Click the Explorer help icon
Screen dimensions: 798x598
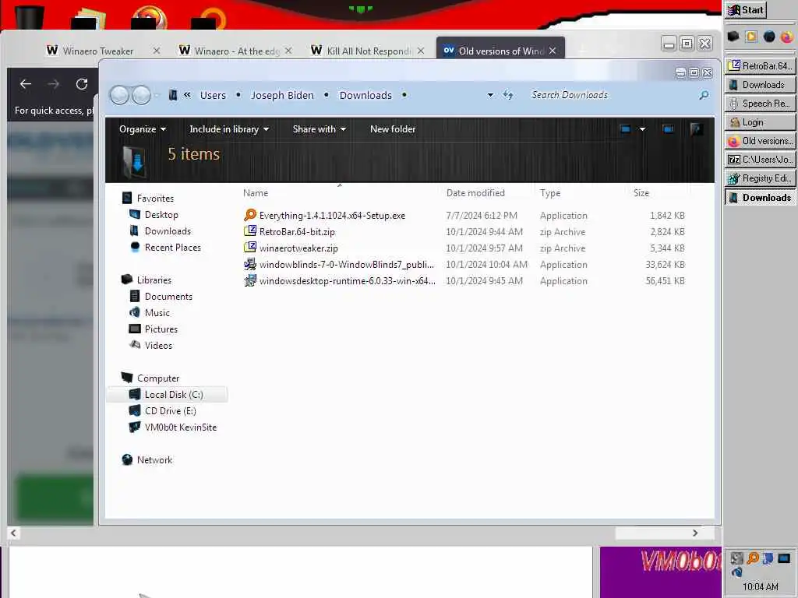point(697,129)
